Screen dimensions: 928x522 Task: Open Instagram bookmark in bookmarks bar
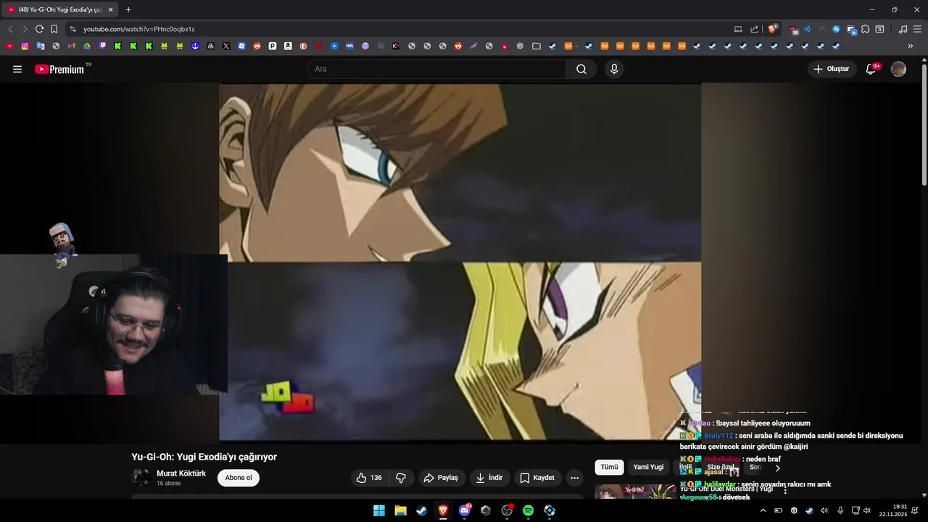tap(25, 46)
